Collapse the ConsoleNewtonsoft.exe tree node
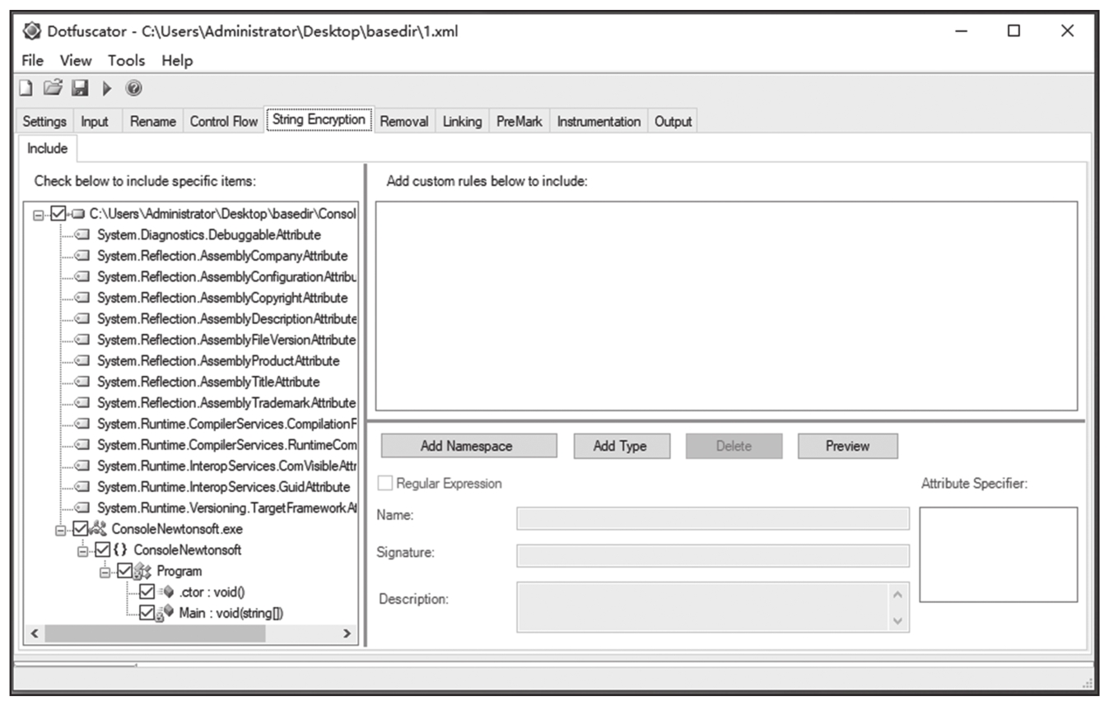Screen dimensions: 1109x705 (x=60, y=530)
